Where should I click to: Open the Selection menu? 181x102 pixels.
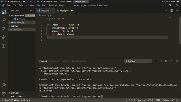(x=23, y=5)
